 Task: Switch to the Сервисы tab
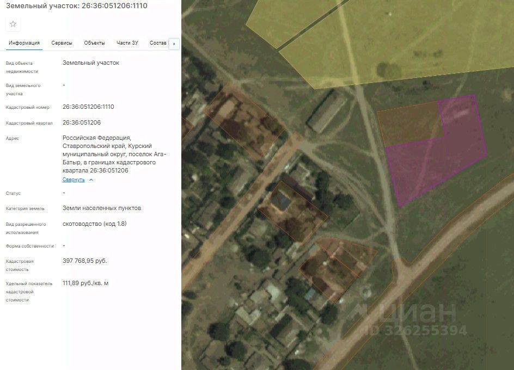(62, 43)
